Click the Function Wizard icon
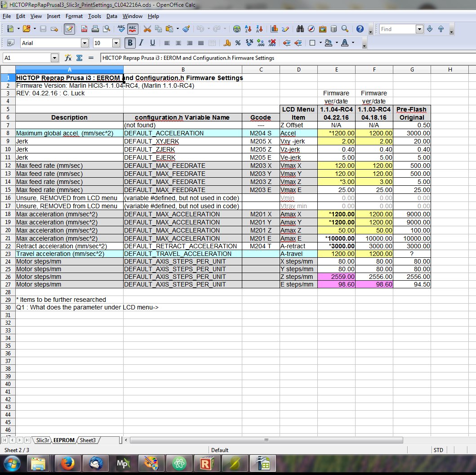476x475 pixels. coord(68,58)
